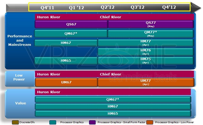Click Chief River in Low Power section

111,74
